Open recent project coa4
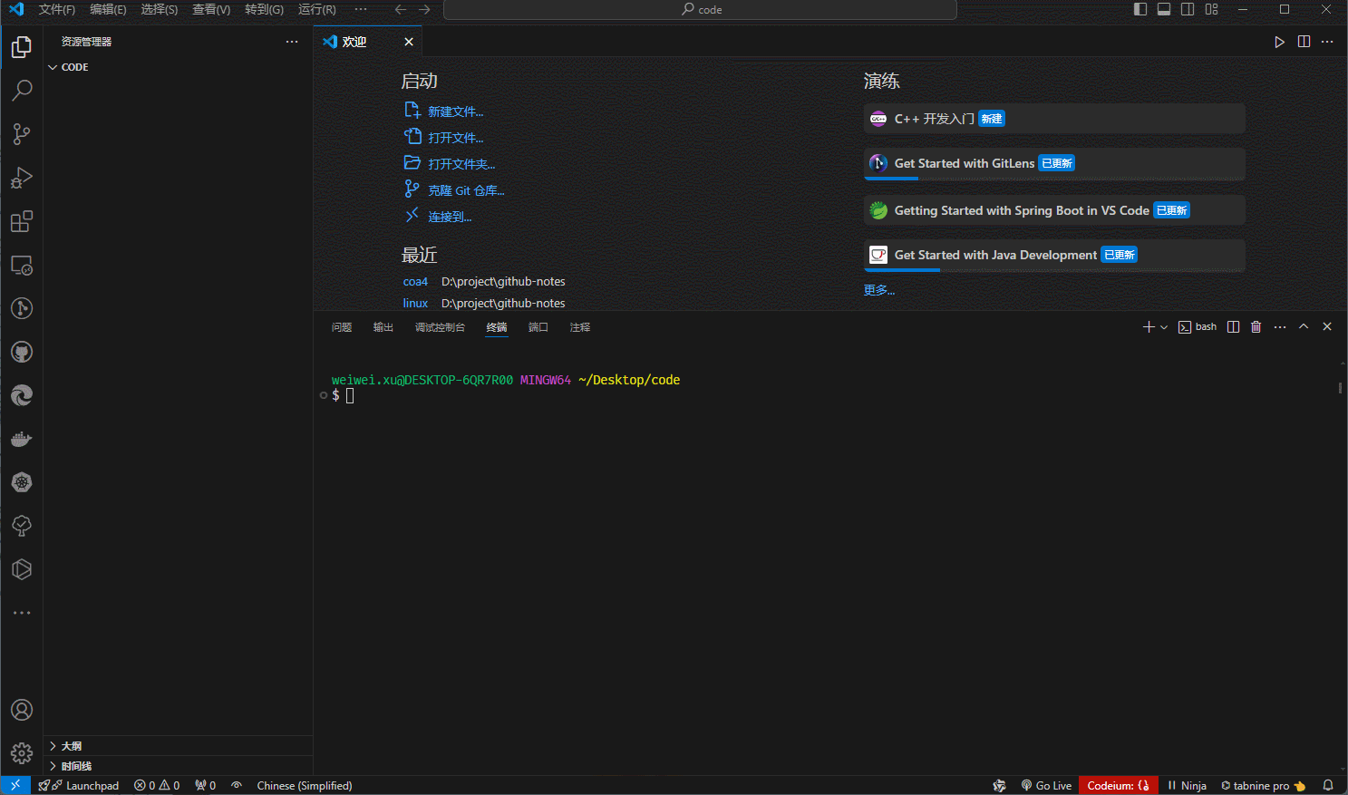Viewport: 1348px width, 795px height. pos(415,281)
